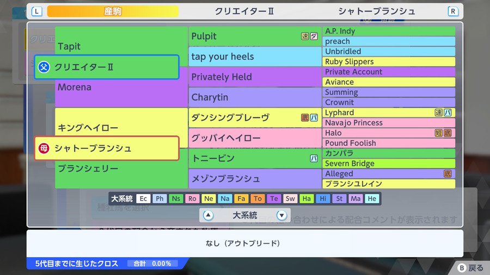490x275 pixels.
Task: Select the Pulpit pedigree cell
Action: point(255,36)
